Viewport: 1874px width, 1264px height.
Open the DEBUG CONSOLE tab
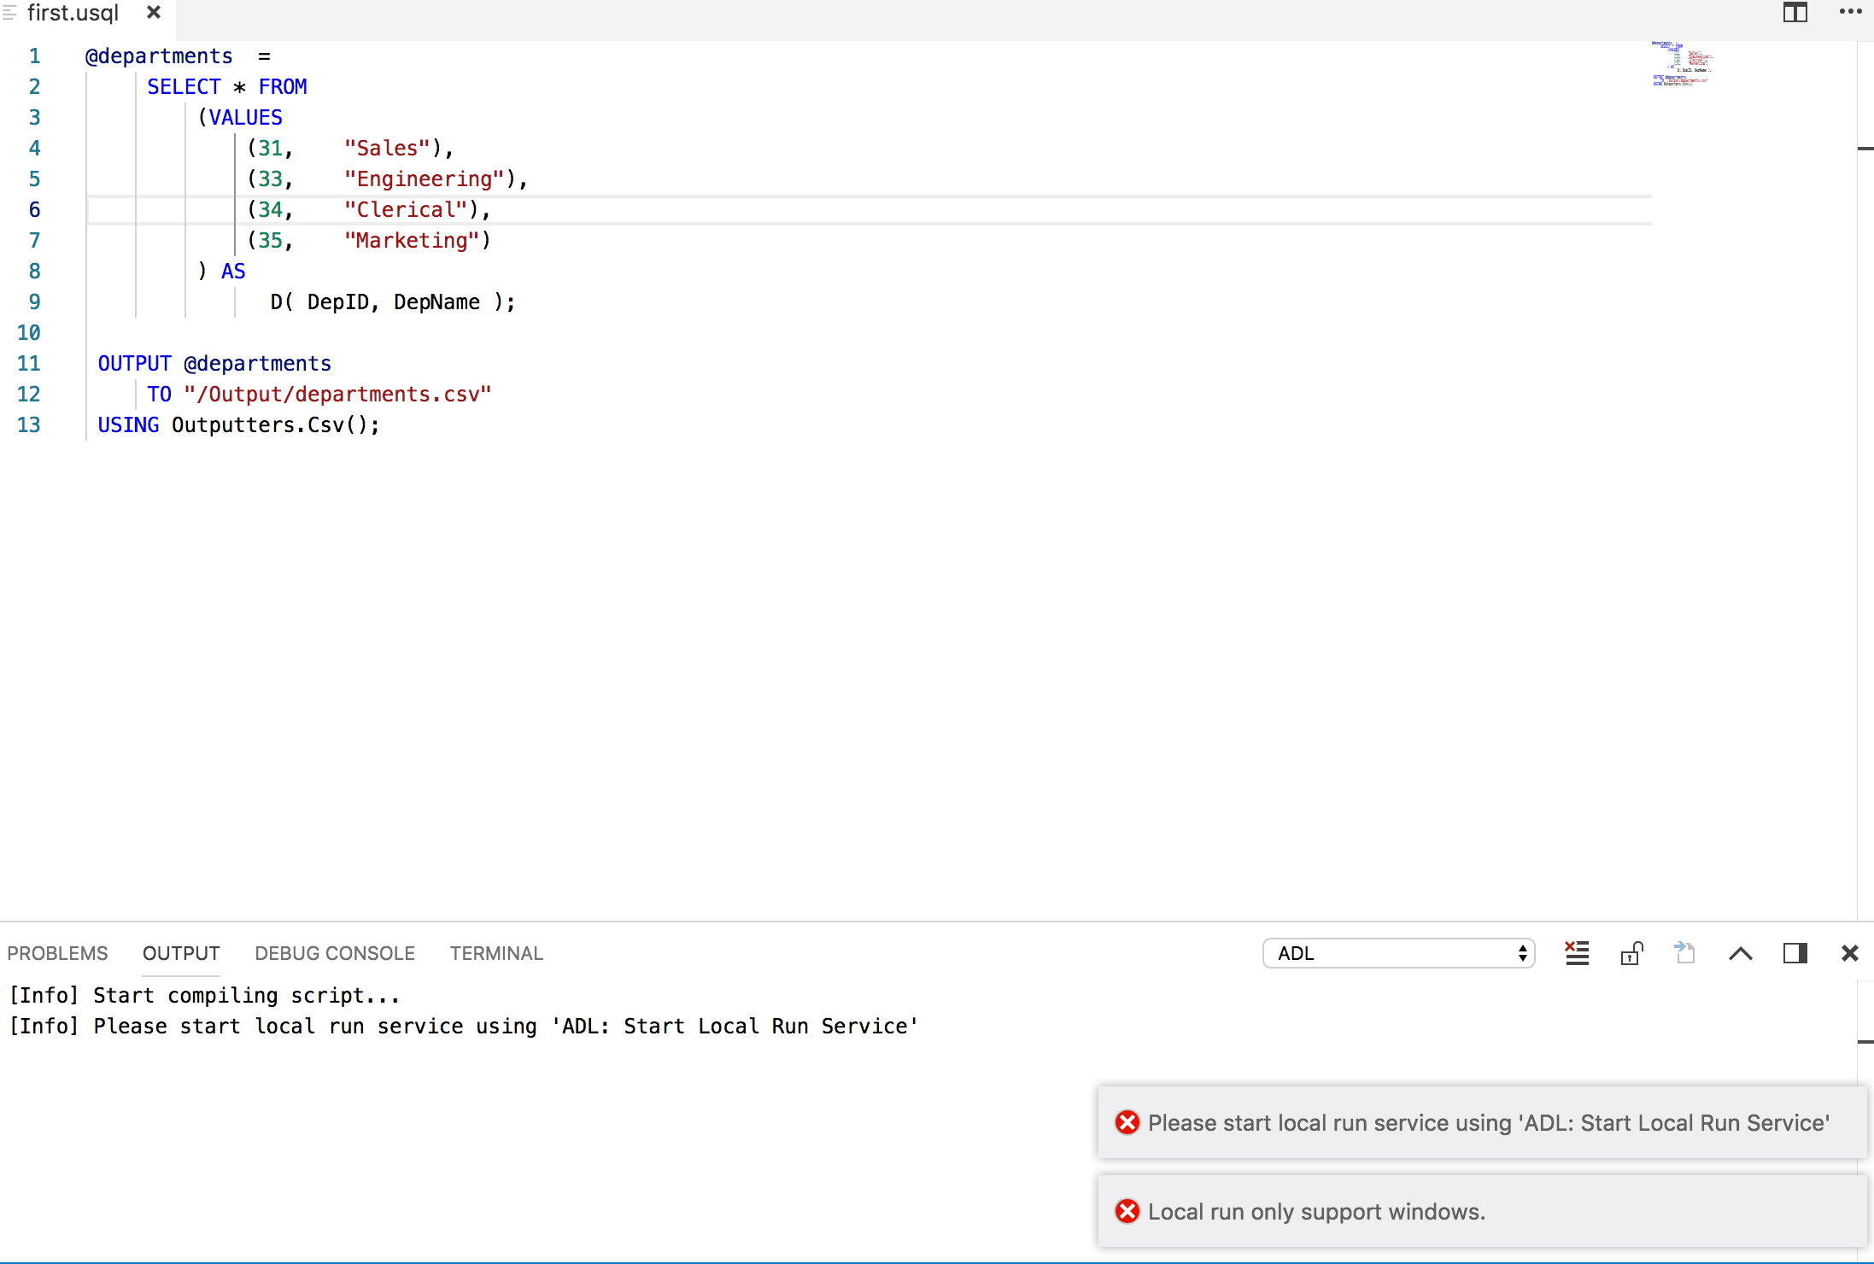(334, 953)
